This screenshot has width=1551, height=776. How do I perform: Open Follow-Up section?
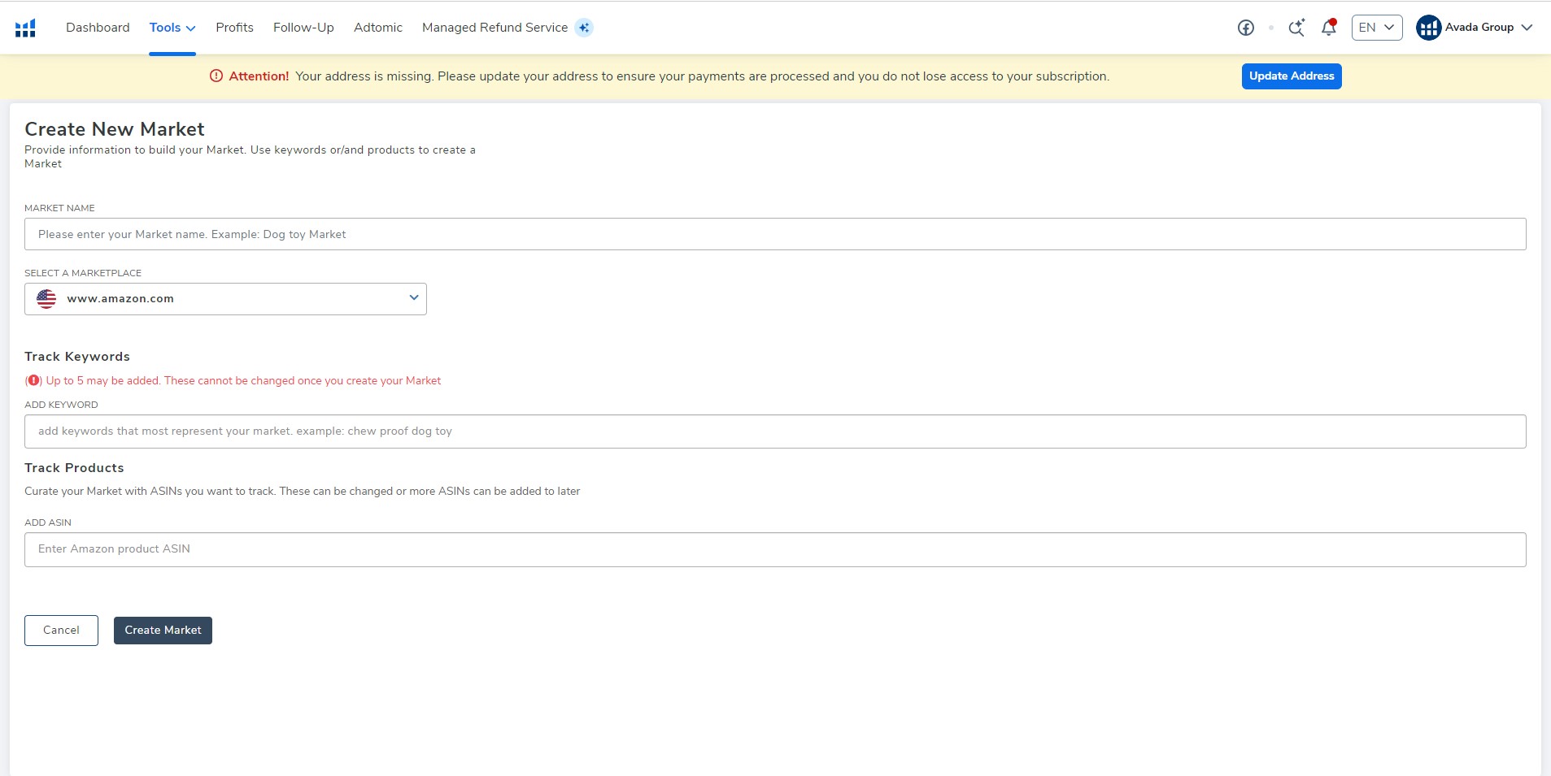click(303, 28)
